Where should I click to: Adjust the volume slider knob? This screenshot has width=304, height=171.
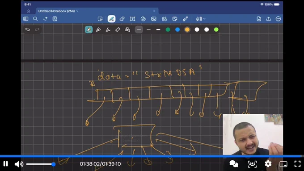(x=54, y=164)
